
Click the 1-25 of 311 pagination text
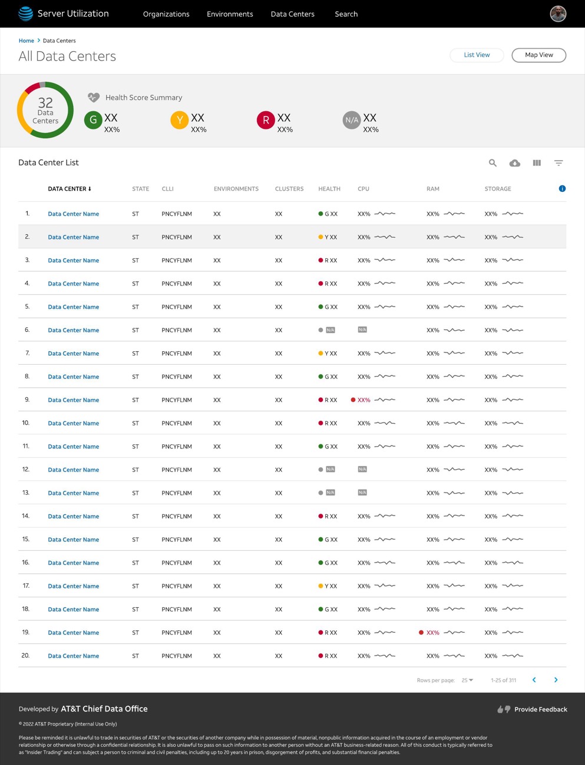(x=504, y=680)
